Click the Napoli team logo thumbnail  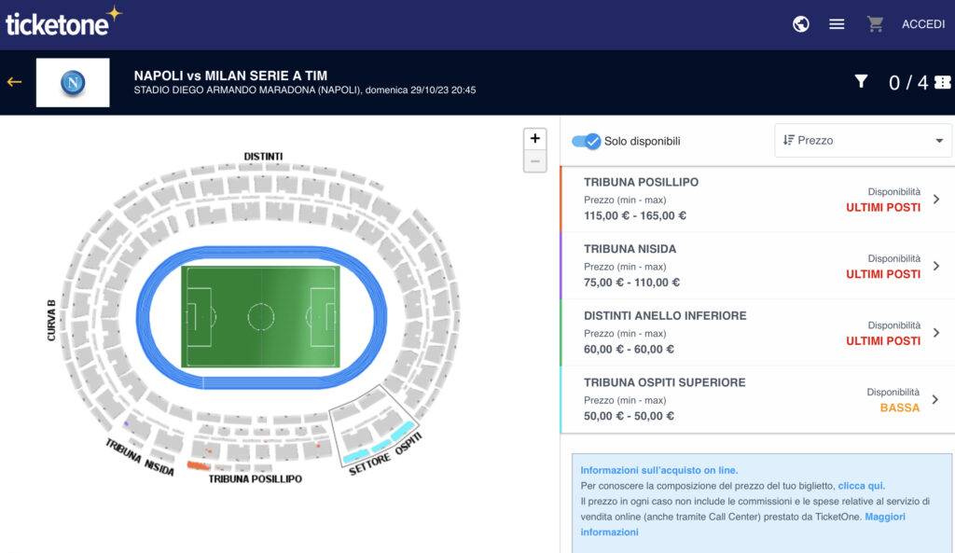click(73, 83)
